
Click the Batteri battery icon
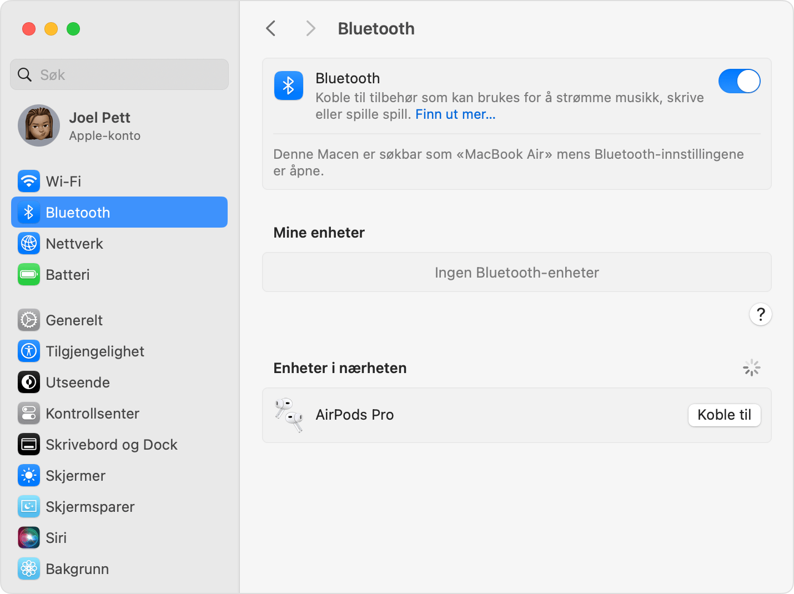coord(29,274)
